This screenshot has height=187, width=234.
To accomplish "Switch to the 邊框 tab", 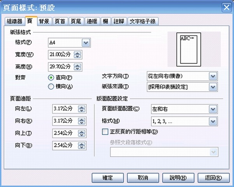I will [92, 21].
